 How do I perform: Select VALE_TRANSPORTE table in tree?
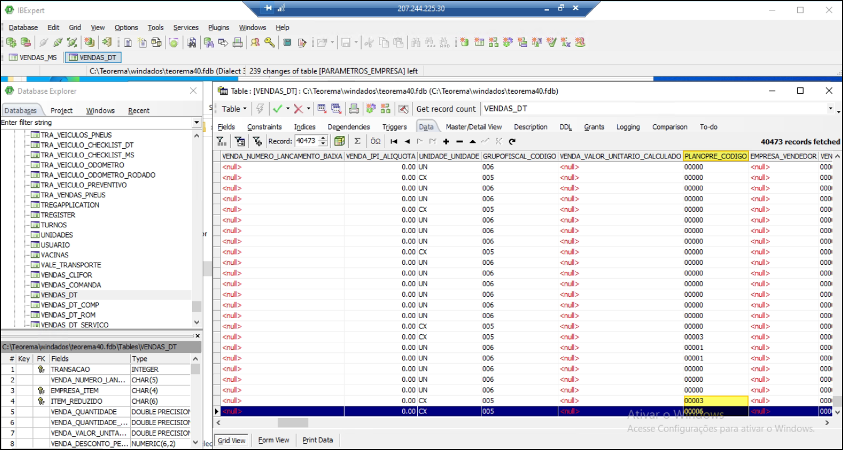pos(71,265)
